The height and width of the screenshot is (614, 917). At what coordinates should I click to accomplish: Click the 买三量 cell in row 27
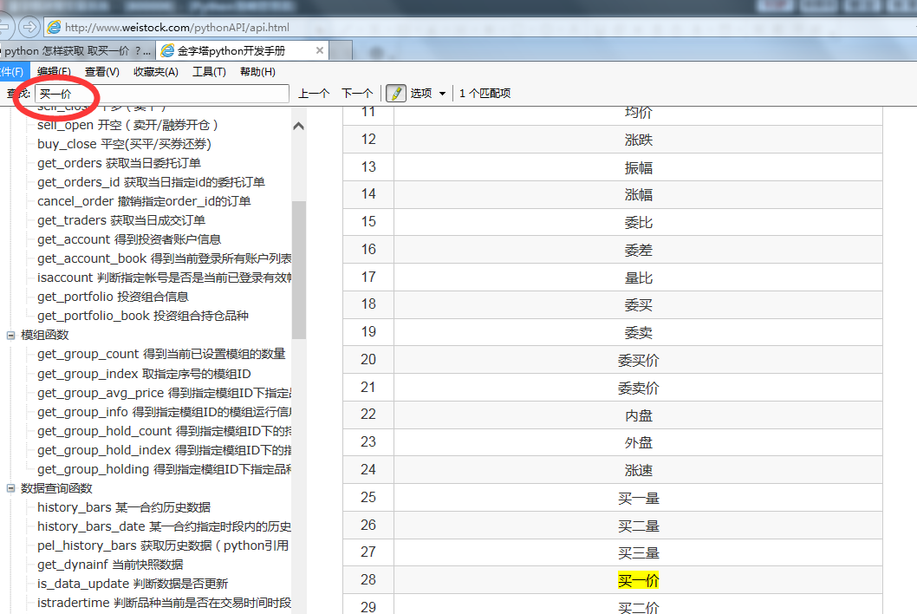tap(638, 552)
